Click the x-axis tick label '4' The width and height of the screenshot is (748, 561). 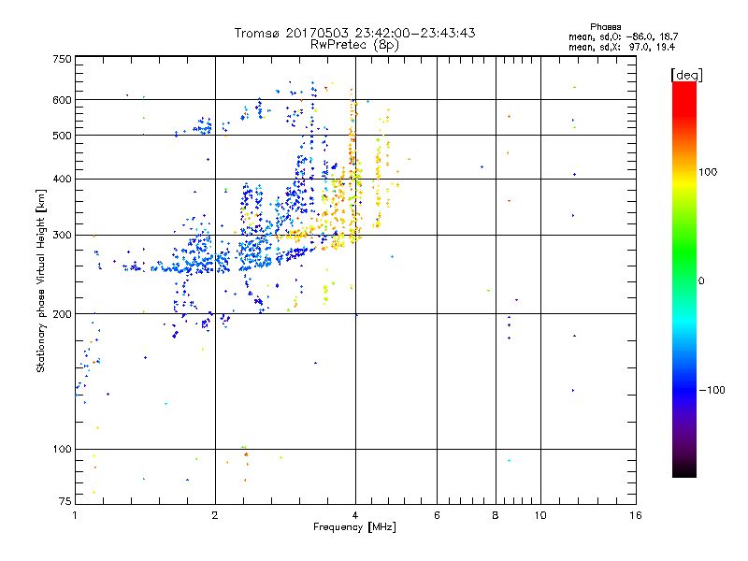tap(355, 515)
